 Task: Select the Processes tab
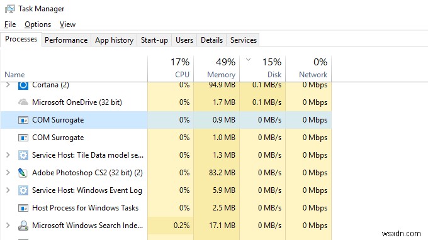[x=21, y=39]
